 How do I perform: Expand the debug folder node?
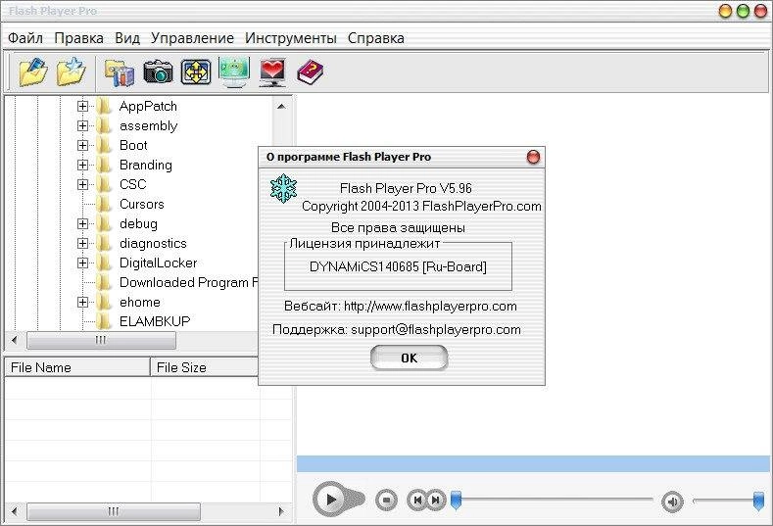point(83,223)
